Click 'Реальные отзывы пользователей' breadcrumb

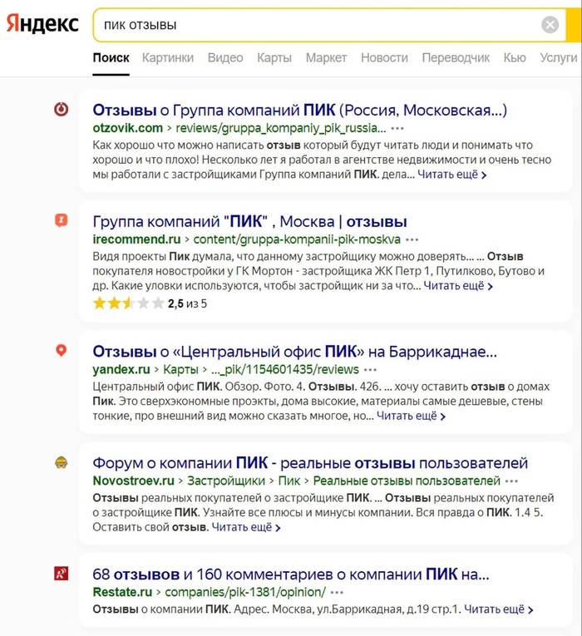tap(407, 481)
